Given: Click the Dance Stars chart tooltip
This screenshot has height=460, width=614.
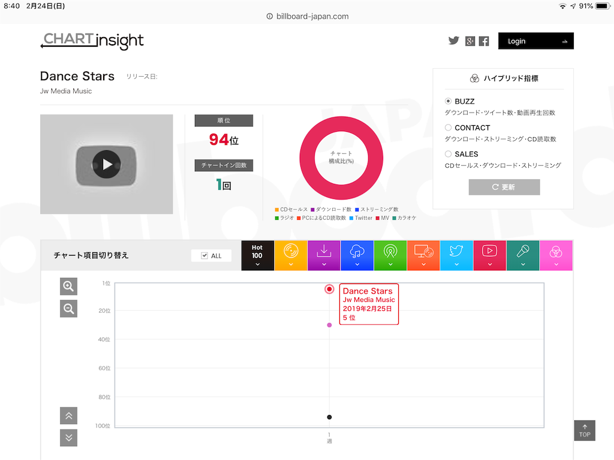Looking at the screenshot, I should click(369, 304).
